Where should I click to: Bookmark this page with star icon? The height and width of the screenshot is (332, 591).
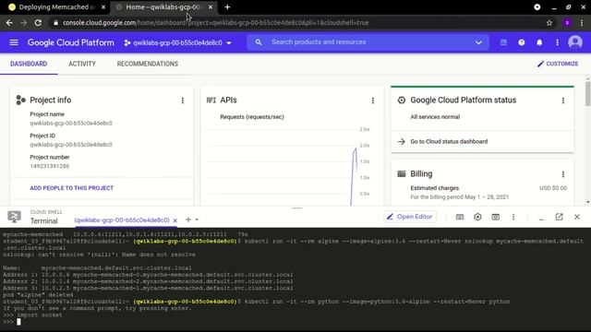point(549,23)
